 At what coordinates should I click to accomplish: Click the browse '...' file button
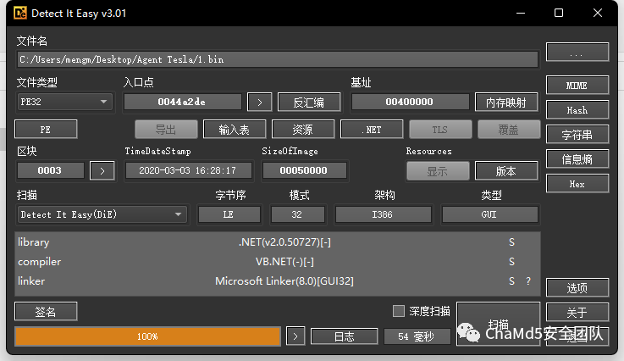(577, 53)
